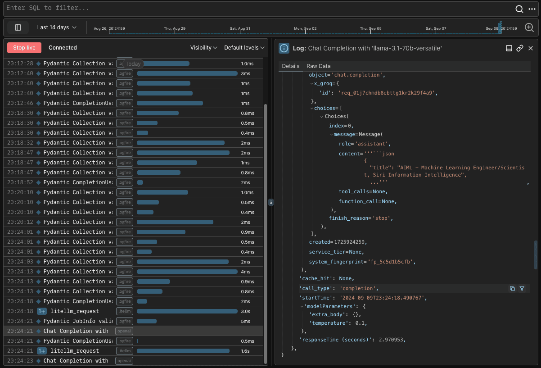541x368 pixels.
Task: Click the info icon beside the Log title
Action: tap(284, 48)
